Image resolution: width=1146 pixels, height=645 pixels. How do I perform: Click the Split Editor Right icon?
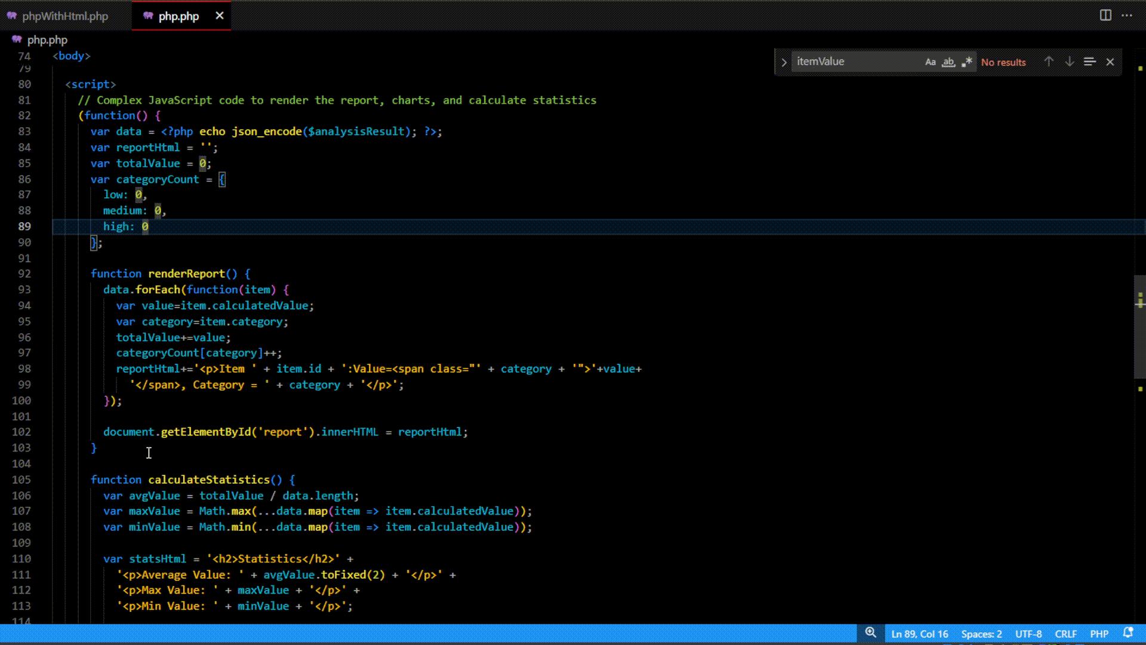[x=1105, y=16]
